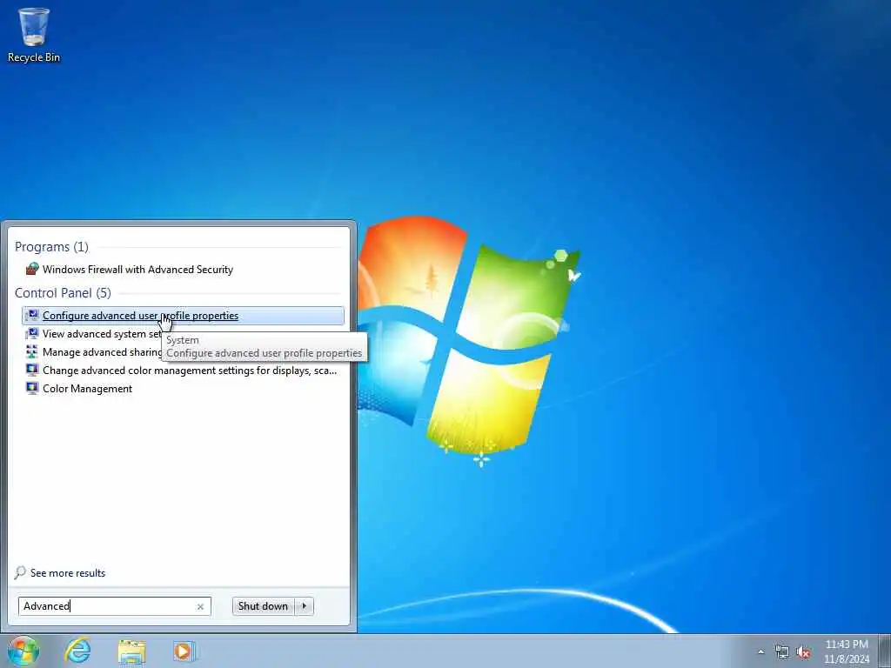Image resolution: width=891 pixels, height=668 pixels.
Task: Click the Shut down button
Action: (263, 606)
